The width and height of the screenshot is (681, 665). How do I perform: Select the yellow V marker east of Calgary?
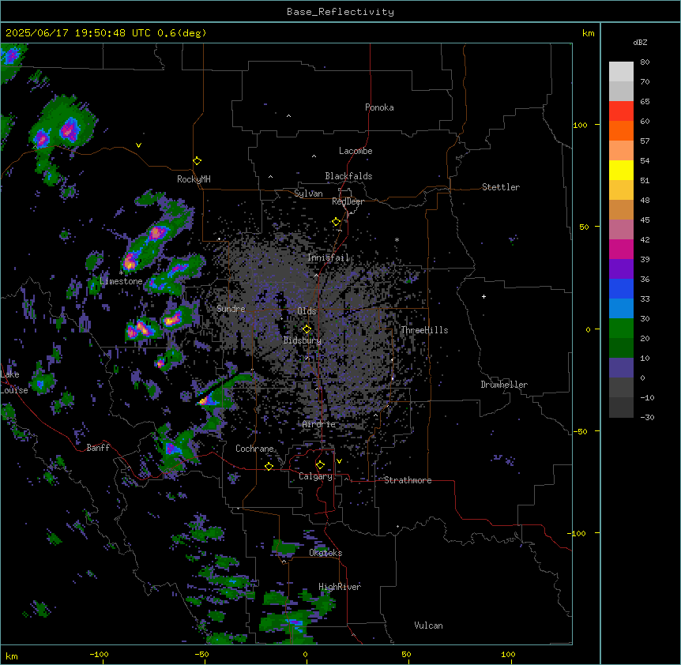tap(339, 461)
